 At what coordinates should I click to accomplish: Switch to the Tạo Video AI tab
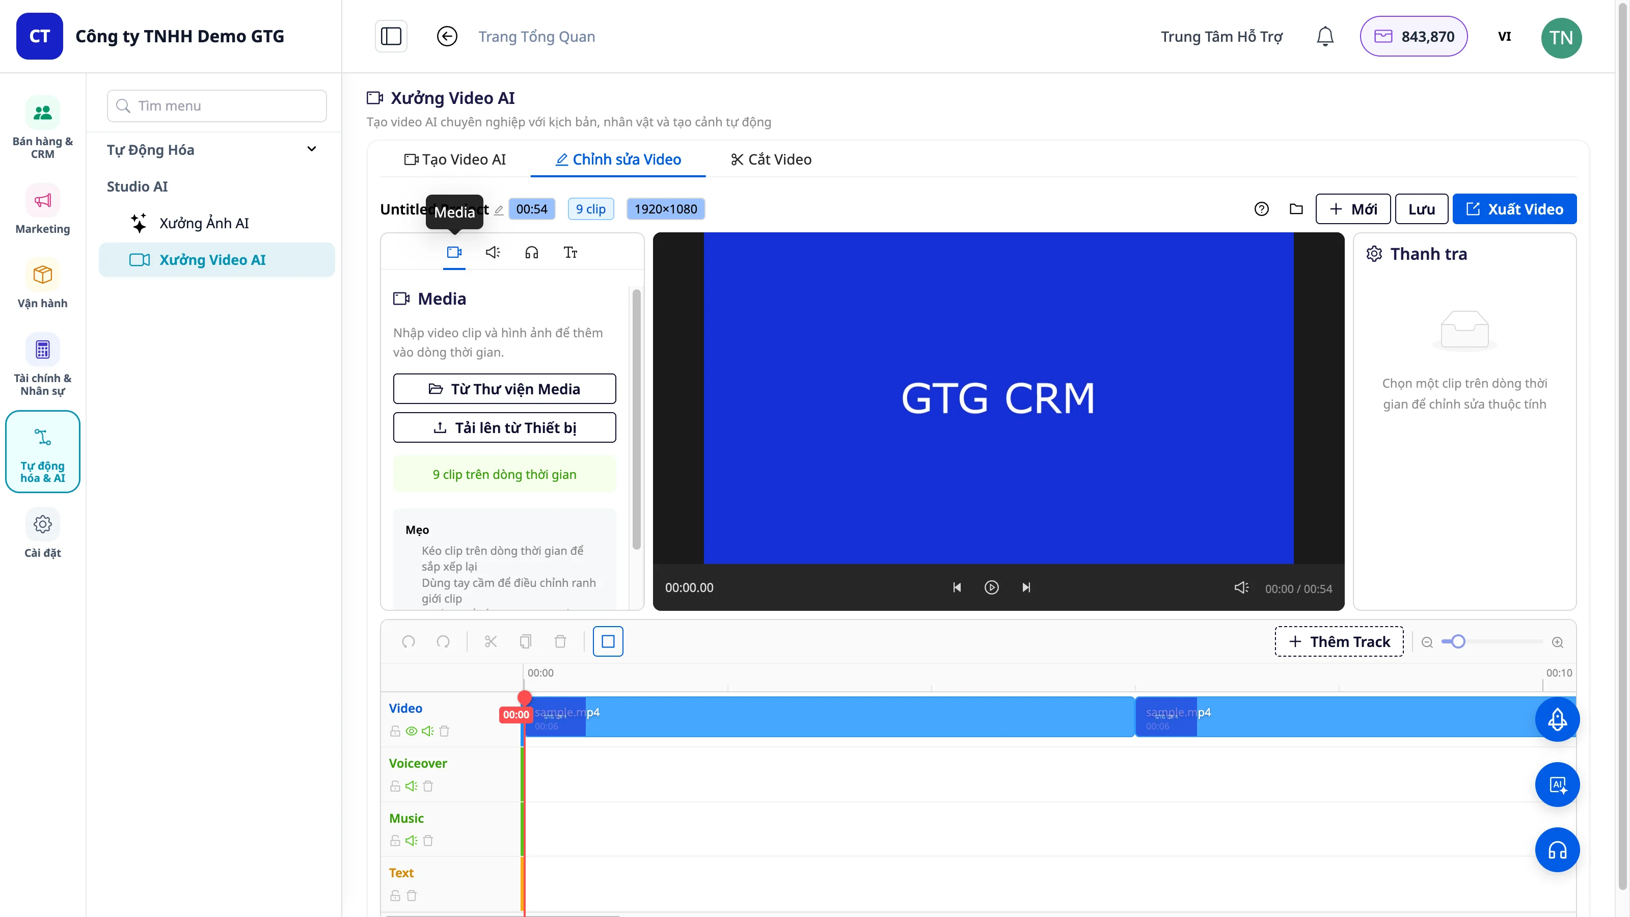455,159
